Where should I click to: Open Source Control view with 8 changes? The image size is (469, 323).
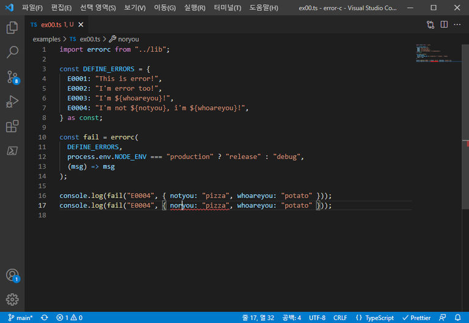click(x=13, y=77)
